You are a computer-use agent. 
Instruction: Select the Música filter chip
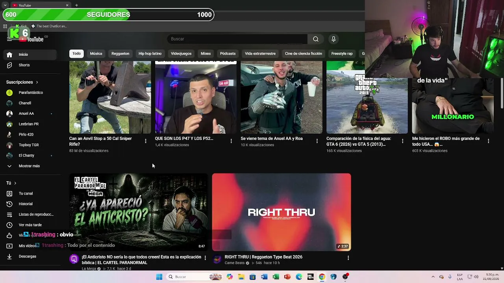pyautogui.click(x=96, y=53)
